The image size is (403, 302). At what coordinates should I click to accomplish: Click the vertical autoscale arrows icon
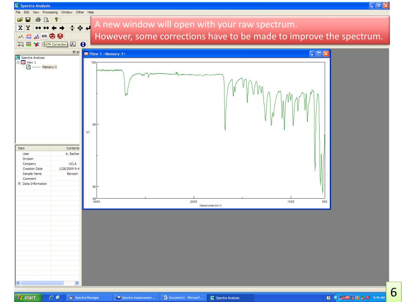point(72,28)
